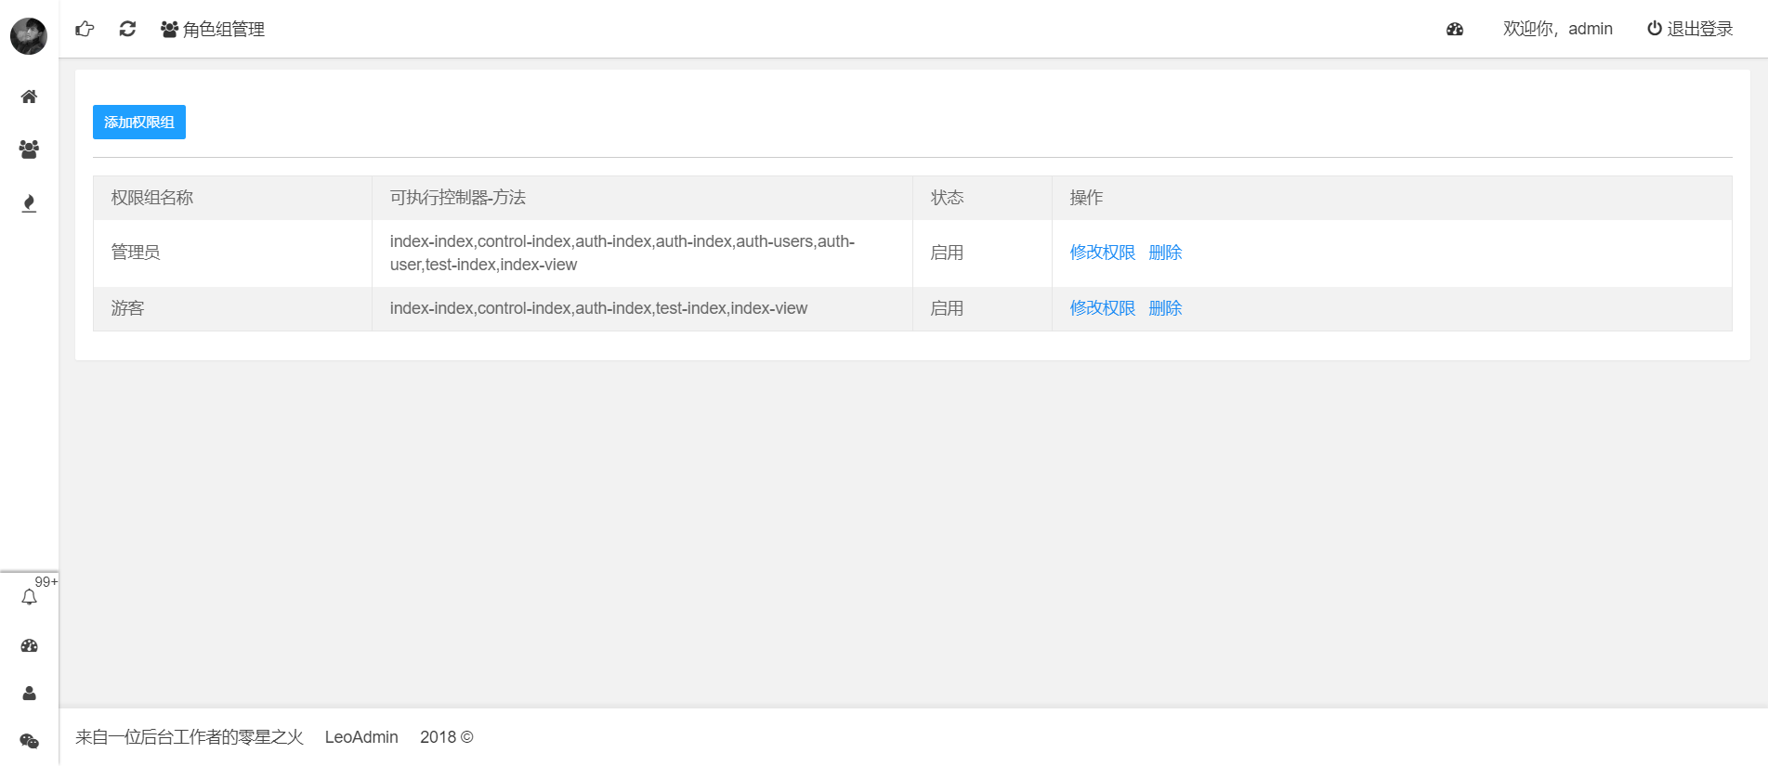Select the 角色组管理 breadcrumb title

[213, 29]
